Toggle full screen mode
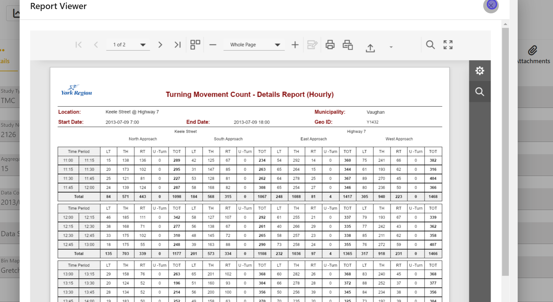This screenshot has height=302, width=553. click(x=448, y=45)
